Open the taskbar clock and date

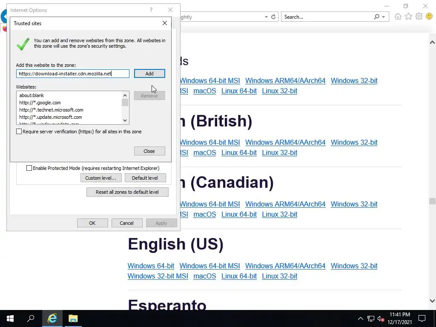click(399, 318)
